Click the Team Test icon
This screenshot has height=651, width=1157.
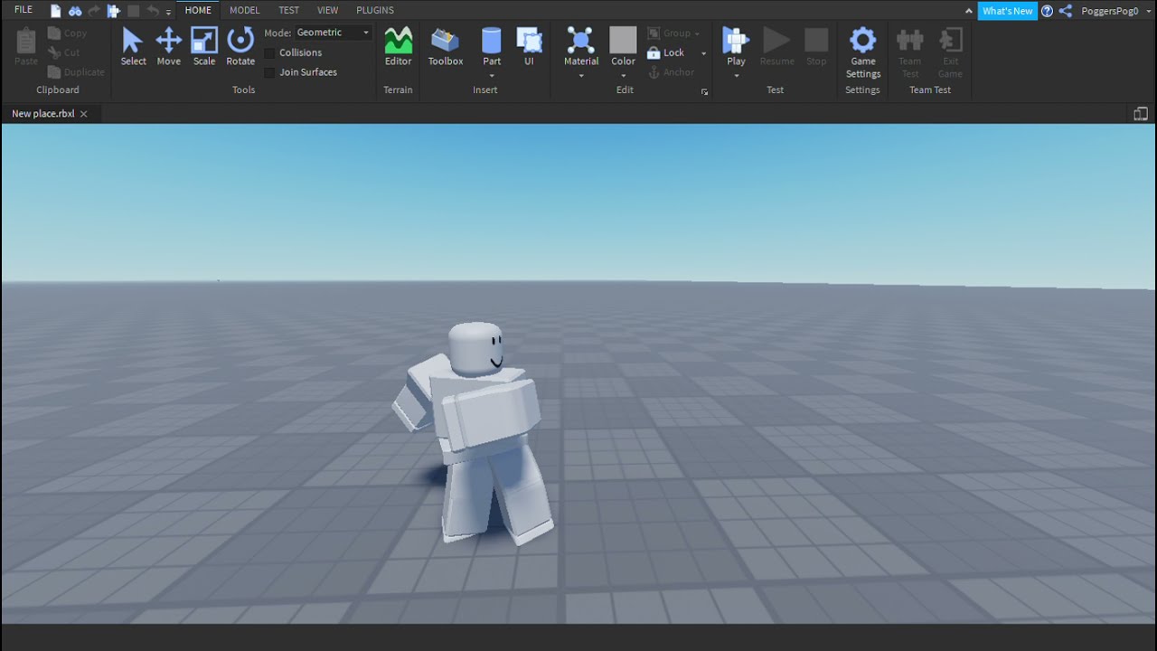click(x=909, y=52)
